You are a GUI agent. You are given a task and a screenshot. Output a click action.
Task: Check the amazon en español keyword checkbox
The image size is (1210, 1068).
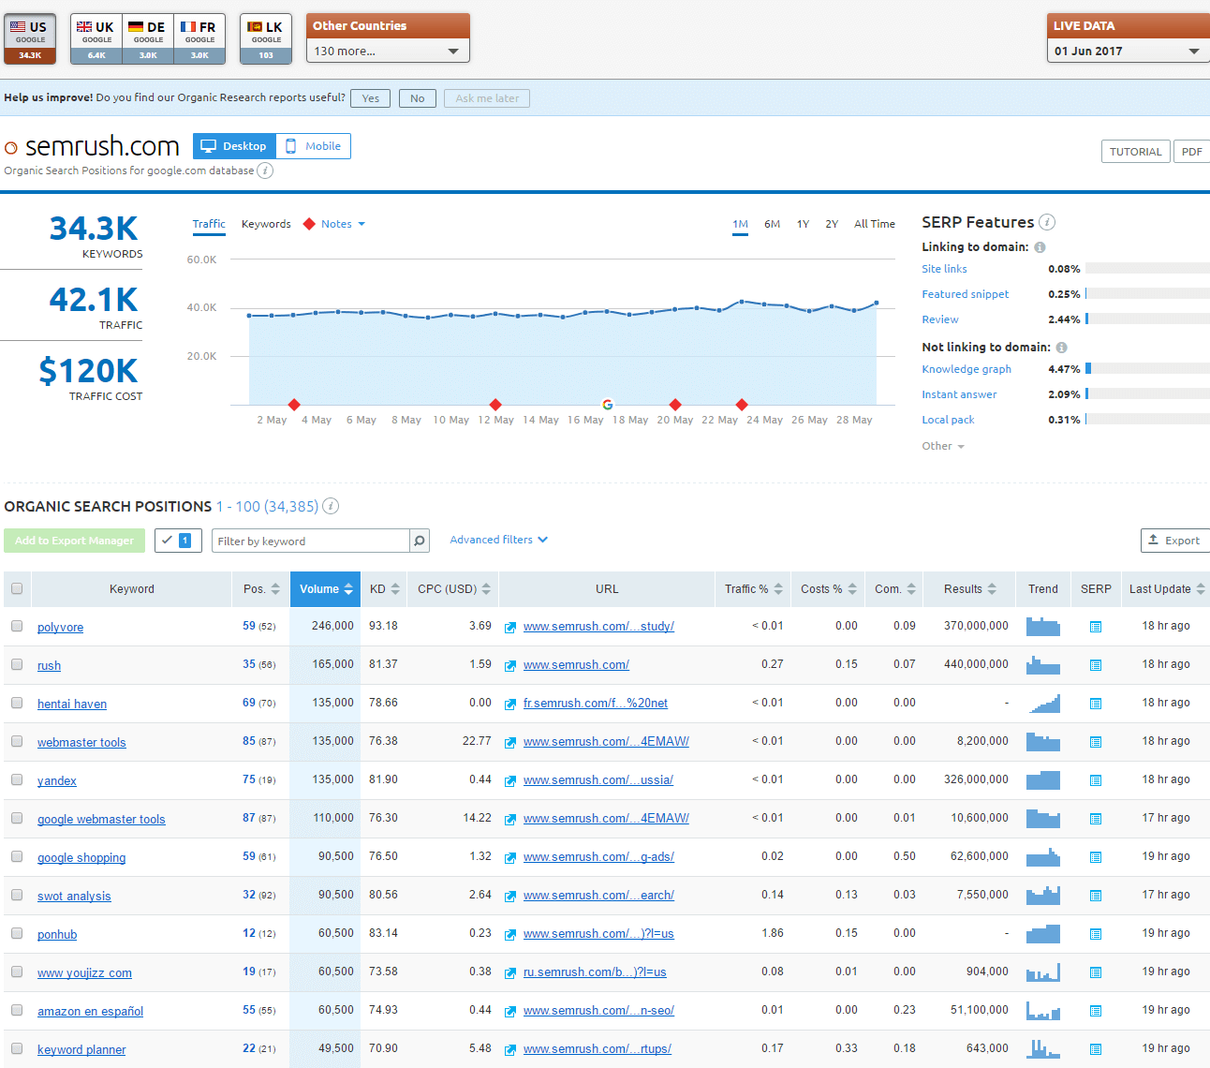[17, 1010]
